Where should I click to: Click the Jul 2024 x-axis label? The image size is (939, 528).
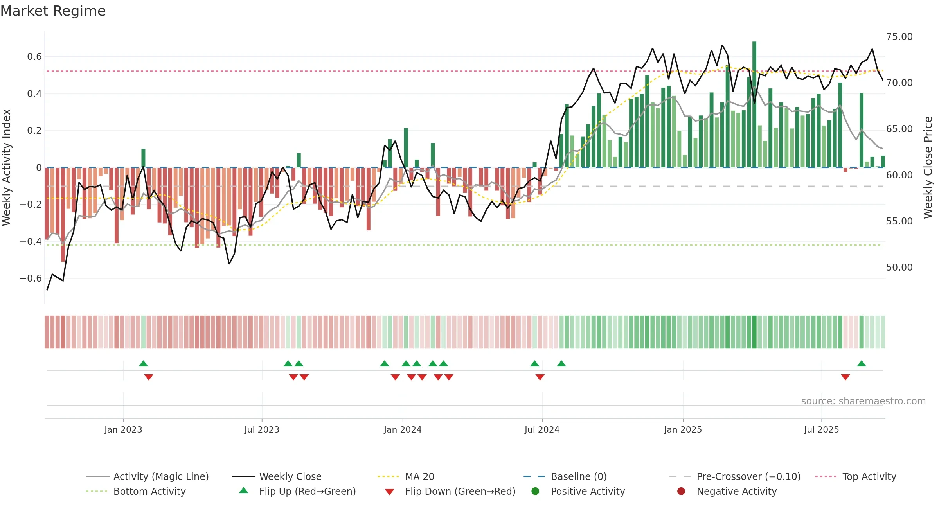pos(542,429)
